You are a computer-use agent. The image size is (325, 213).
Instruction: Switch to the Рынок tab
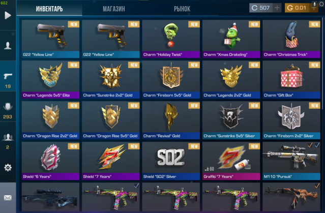[182, 9]
